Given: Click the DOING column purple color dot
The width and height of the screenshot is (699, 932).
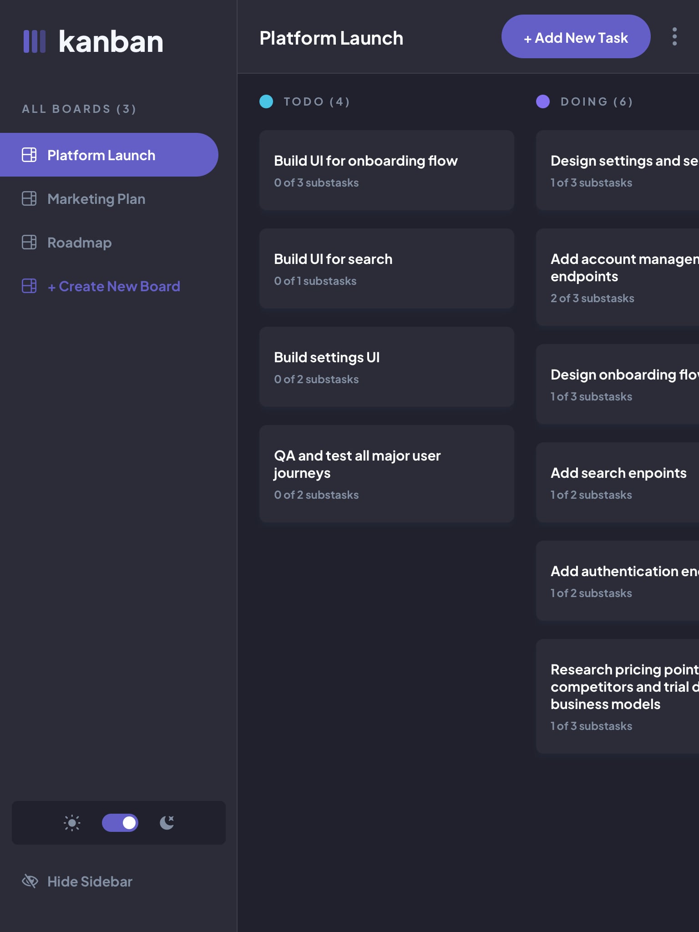Looking at the screenshot, I should click(x=543, y=101).
